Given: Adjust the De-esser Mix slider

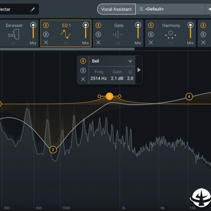Looking at the screenshot, I should click(33, 31).
